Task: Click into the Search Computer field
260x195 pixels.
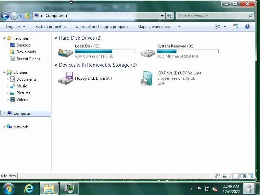Action: [x=212, y=16]
